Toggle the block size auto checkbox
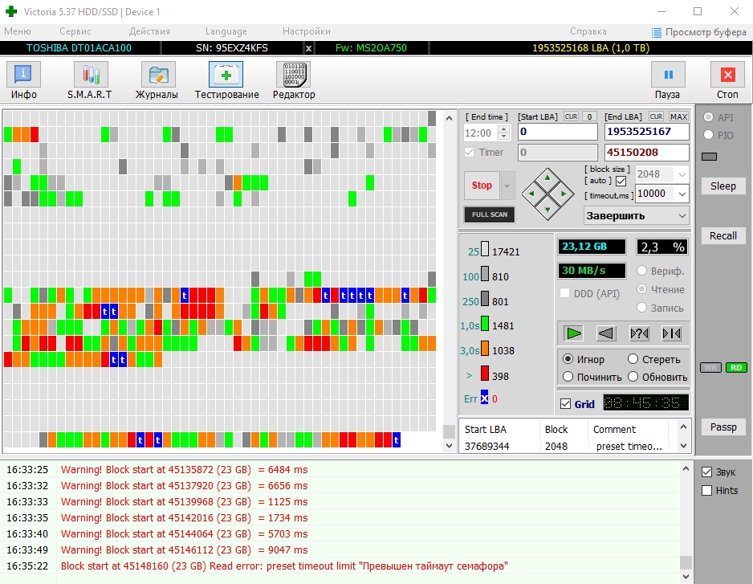 (x=621, y=182)
